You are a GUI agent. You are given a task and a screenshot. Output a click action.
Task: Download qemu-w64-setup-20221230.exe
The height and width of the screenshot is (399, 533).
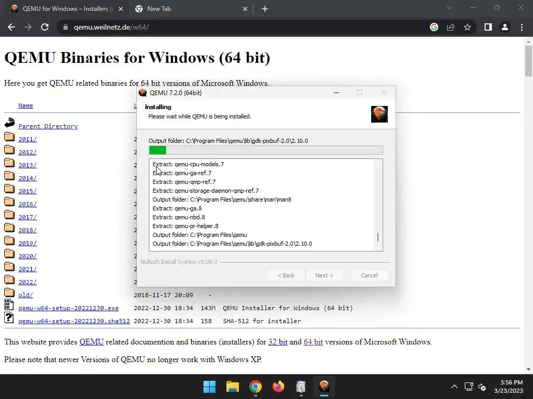(x=68, y=308)
